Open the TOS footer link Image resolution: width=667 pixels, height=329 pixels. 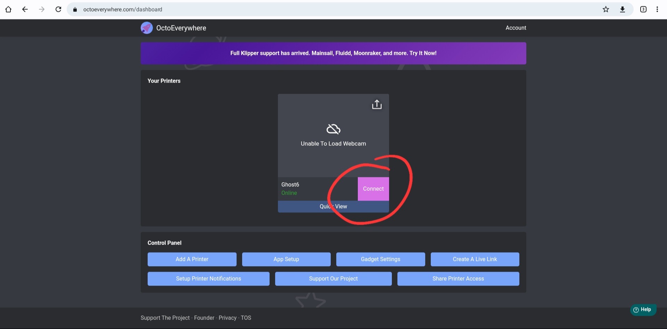click(x=246, y=318)
